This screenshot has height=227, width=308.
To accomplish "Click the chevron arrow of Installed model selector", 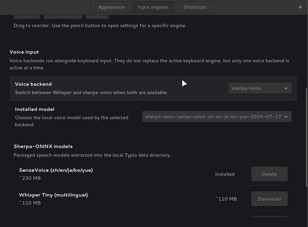I will coord(286,117).
